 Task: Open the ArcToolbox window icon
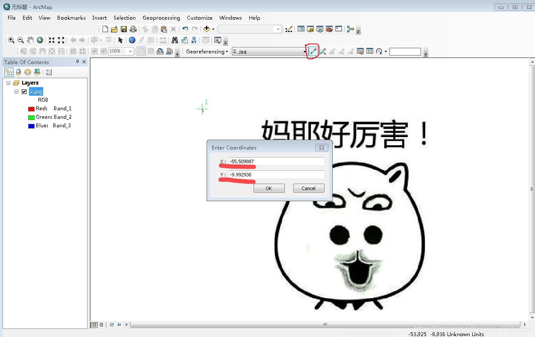click(329, 29)
